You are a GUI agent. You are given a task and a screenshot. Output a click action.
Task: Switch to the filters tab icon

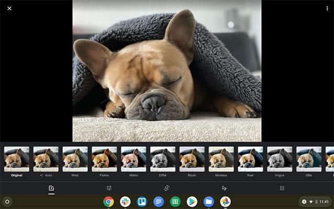(x=51, y=188)
